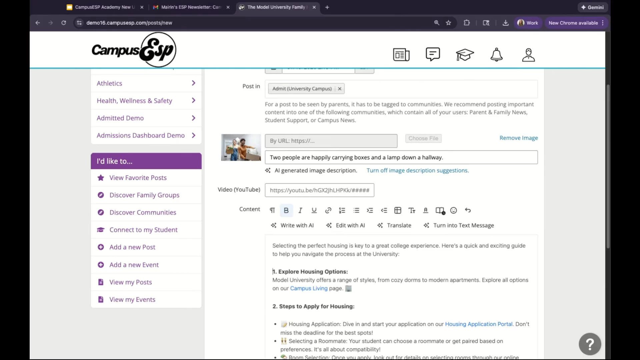Select View Favorite Posts menu item
This screenshot has width=640, height=360.
click(x=138, y=178)
